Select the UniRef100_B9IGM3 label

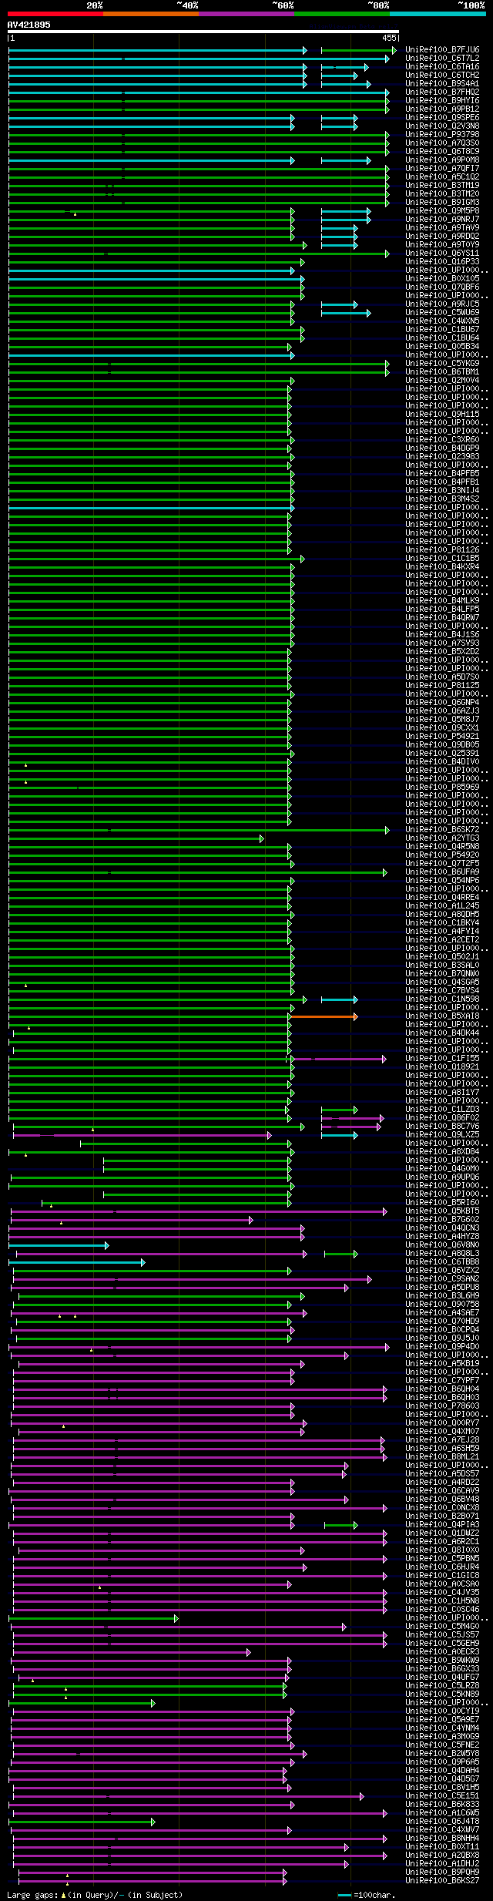click(x=442, y=203)
